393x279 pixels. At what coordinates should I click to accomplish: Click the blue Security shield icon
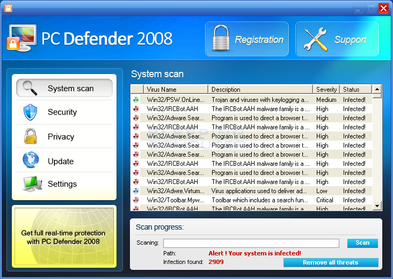pos(30,112)
